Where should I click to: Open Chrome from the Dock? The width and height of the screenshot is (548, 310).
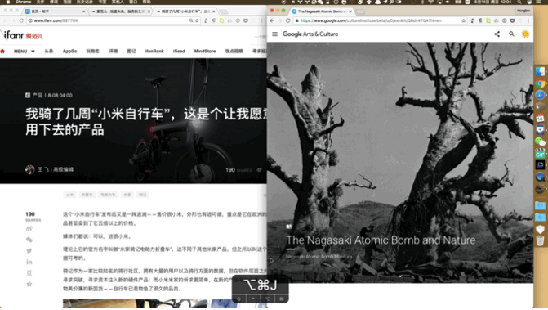click(x=540, y=83)
